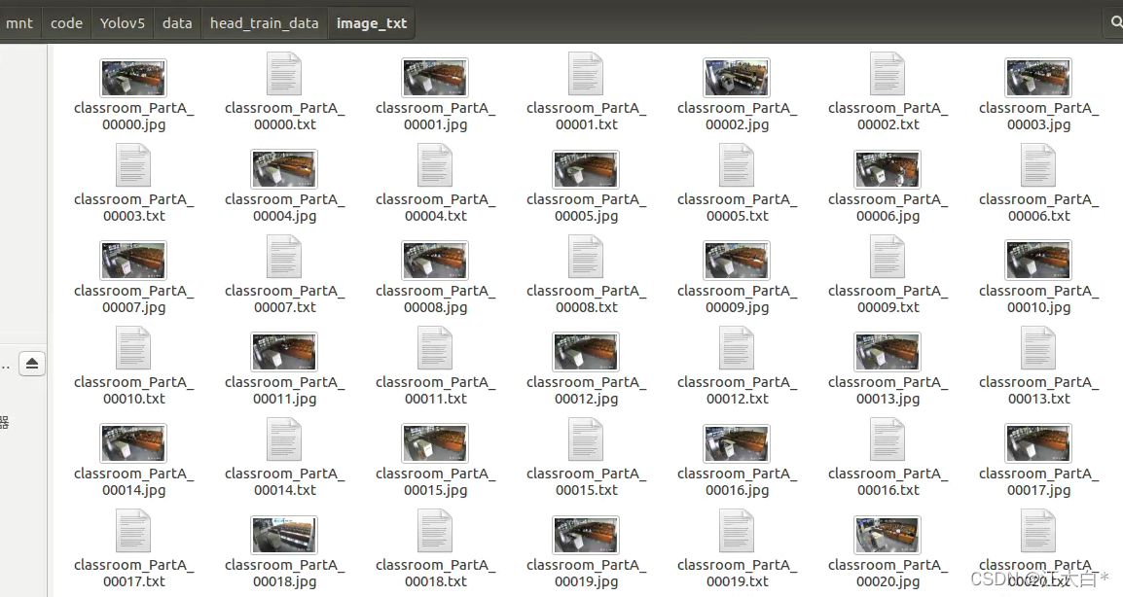Image resolution: width=1123 pixels, height=597 pixels.
Task: Select text file icon classroom_PartA_00006.txt
Action: point(1038,165)
